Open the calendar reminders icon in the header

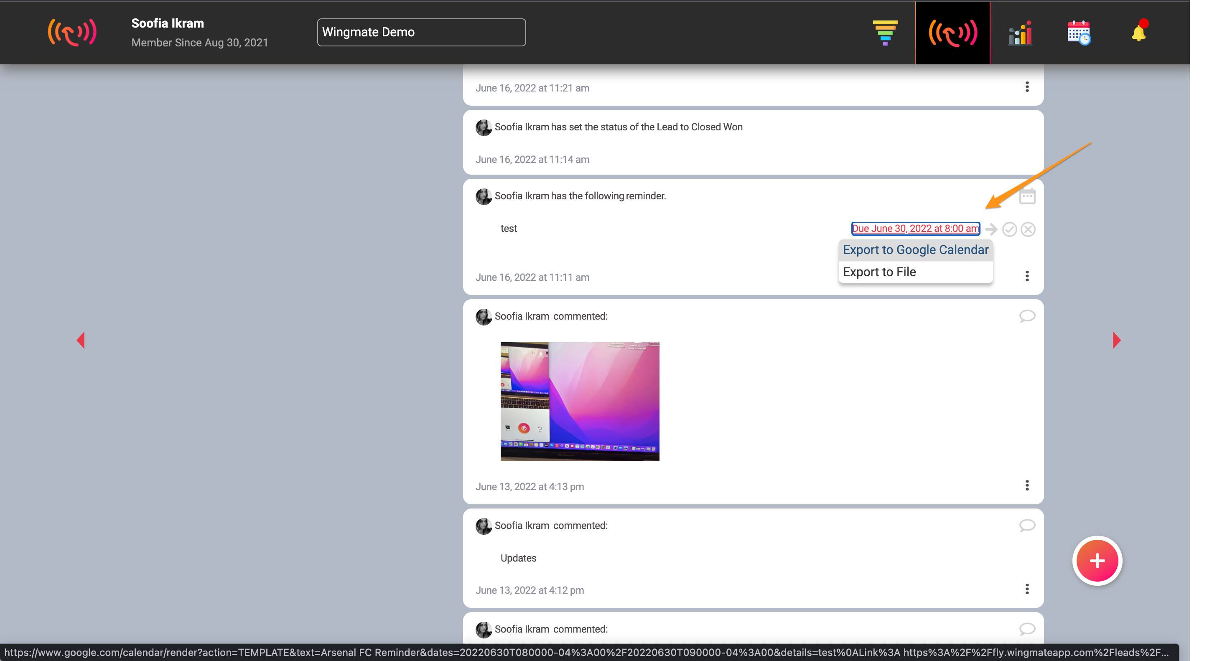coord(1079,33)
